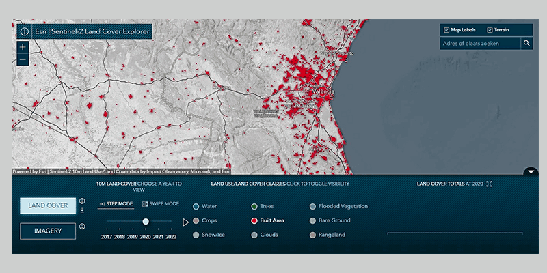Zoom out of the map

(23, 59)
